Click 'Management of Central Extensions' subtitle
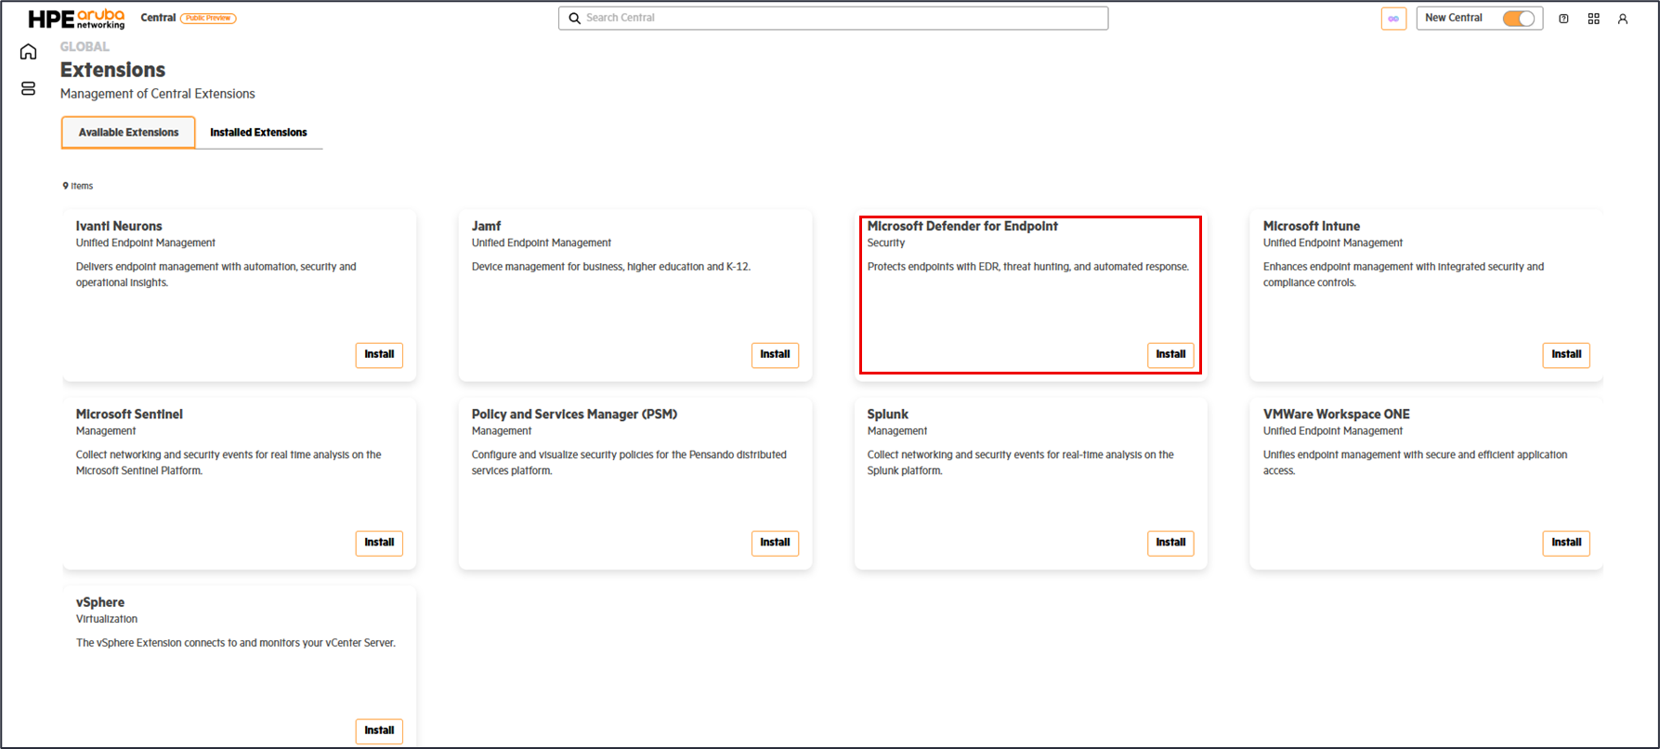The width and height of the screenshot is (1660, 749). [x=158, y=94]
